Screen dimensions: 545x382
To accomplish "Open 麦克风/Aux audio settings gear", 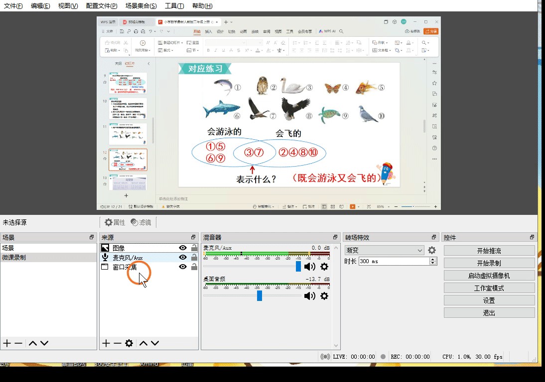I will (x=324, y=267).
